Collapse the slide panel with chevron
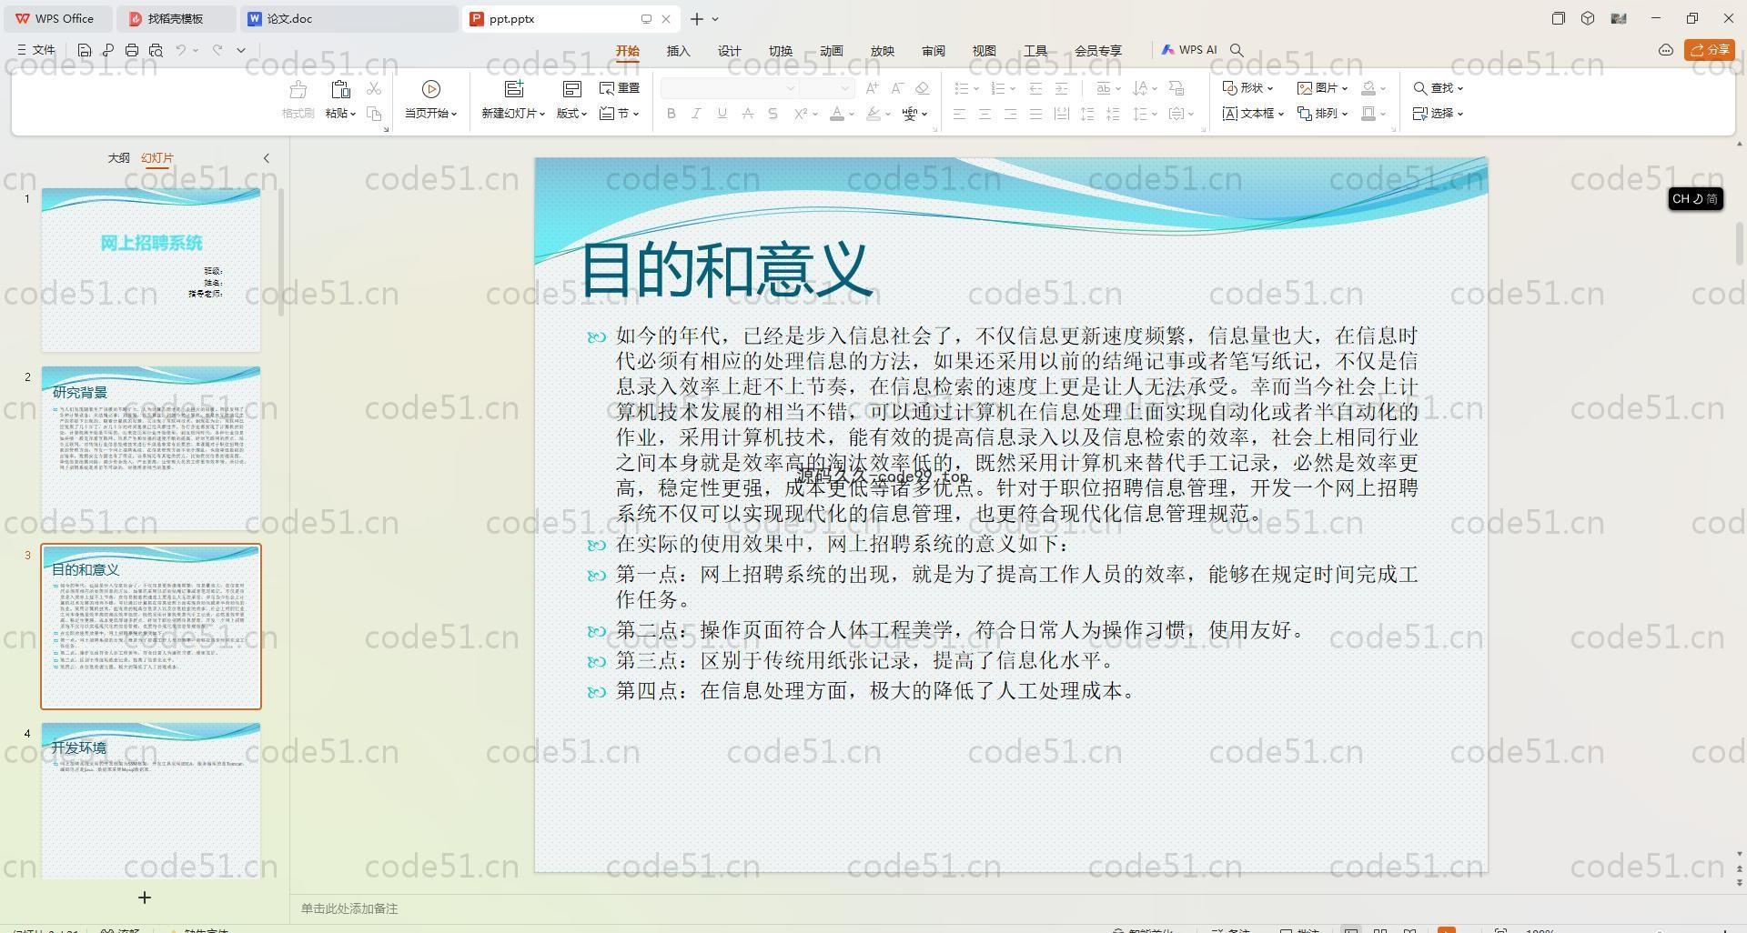 [267, 158]
